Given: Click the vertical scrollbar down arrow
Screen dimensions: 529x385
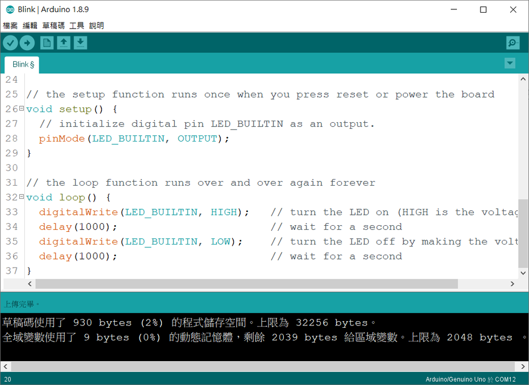Looking at the screenshot, I should pyautogui.click(x=523, y=273).
